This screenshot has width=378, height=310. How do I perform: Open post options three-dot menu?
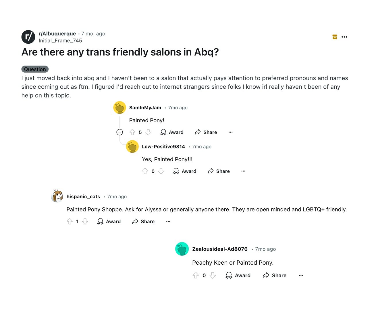(x=344, y=37)
